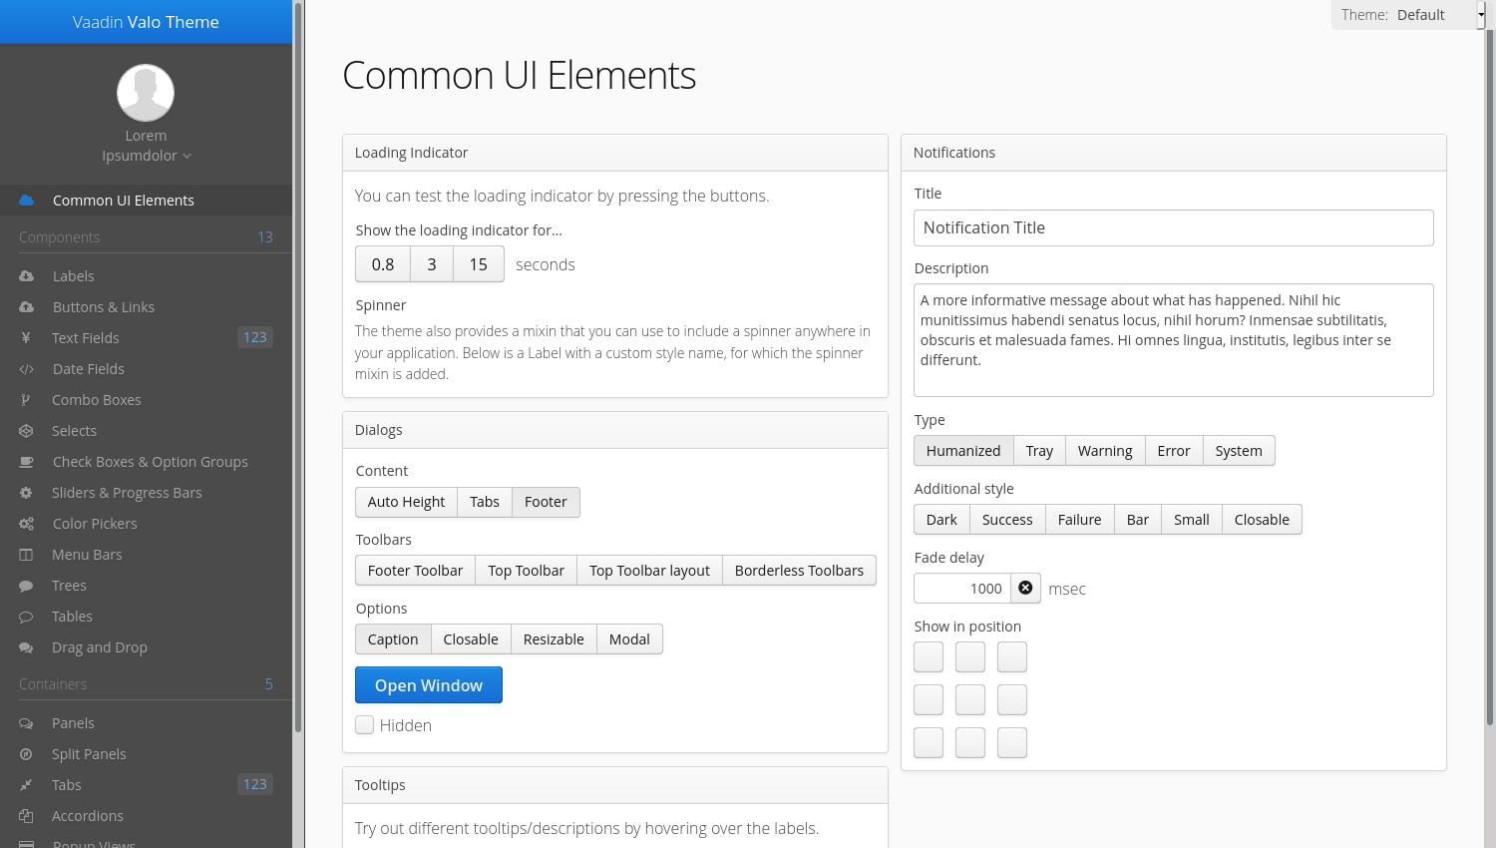Click the Notification Title input field
The height and width of the screenshot is (848, 1496).
click(1174, 227)
